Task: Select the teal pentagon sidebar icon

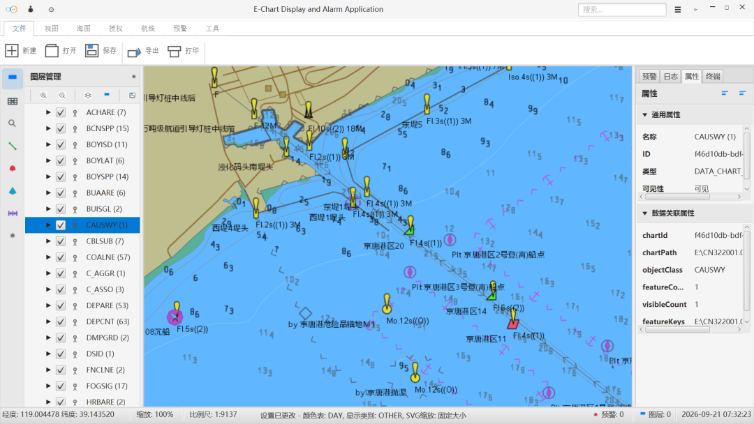Action: click(x=13, y=191)
